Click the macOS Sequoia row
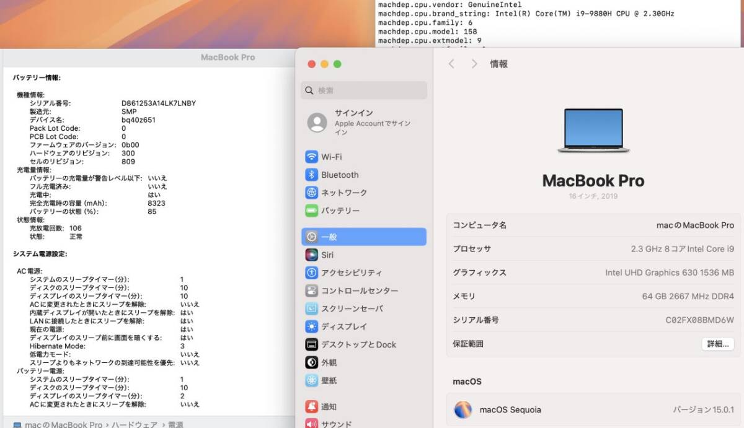744x428 pixels. click(594, 409)
